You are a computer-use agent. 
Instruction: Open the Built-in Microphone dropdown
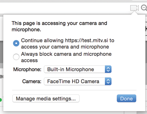(x=78, y=69)
